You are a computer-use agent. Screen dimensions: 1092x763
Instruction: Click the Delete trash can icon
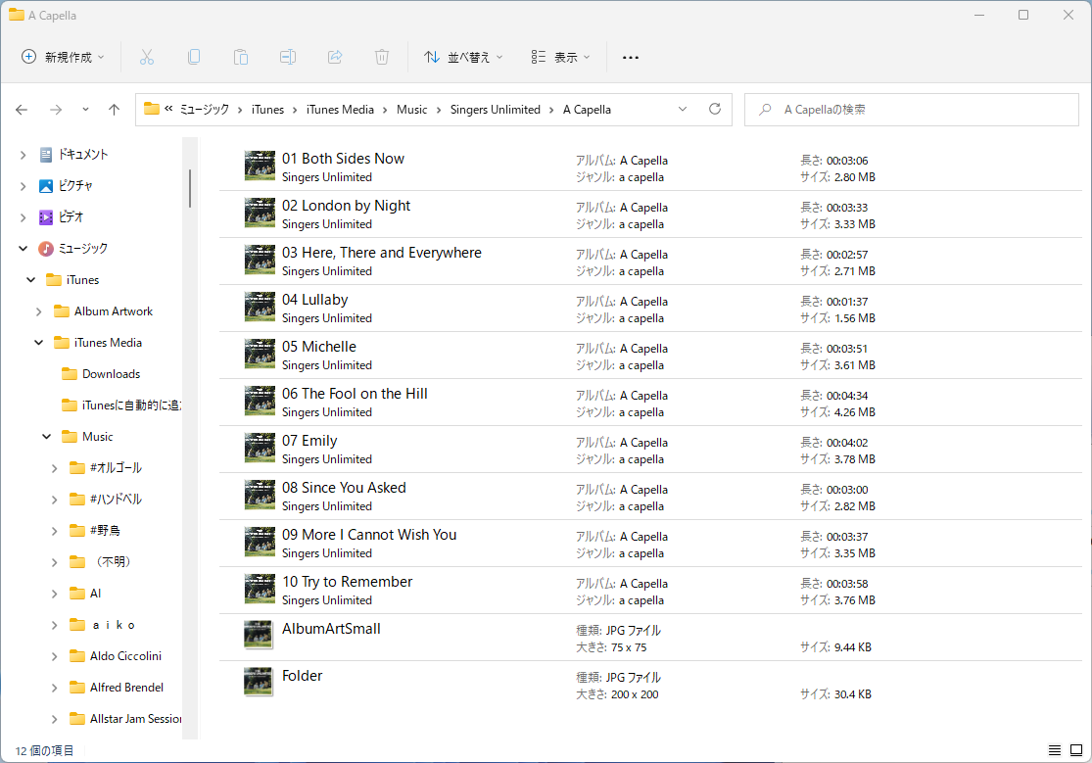tap(382, 57)
